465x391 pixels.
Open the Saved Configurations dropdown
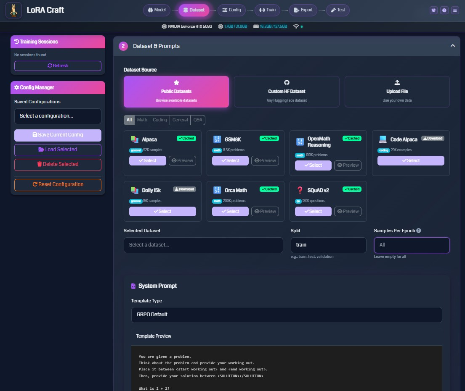pos(58,116)
